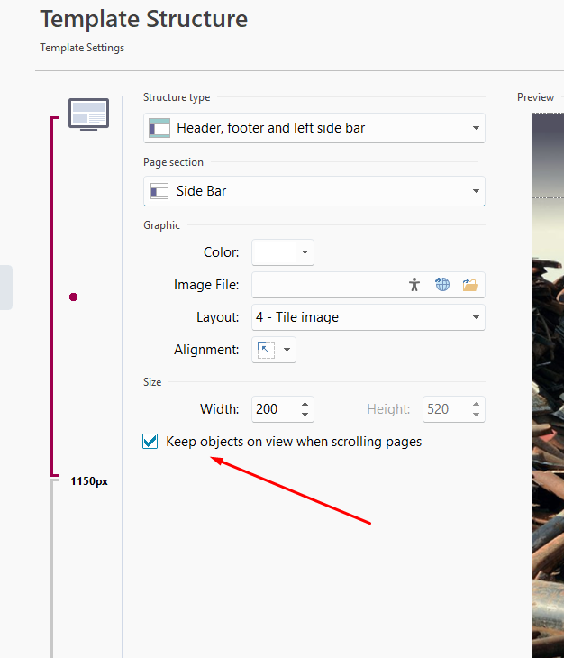Decrease Width with the down arrow
This screenshot has height=658, width=564.
305,415
